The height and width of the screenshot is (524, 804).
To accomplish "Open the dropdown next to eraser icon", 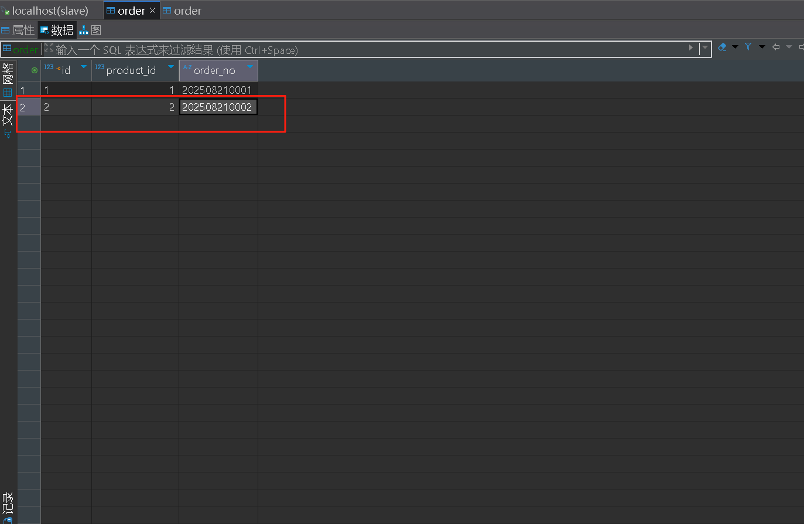I will [x=735, y=47].
